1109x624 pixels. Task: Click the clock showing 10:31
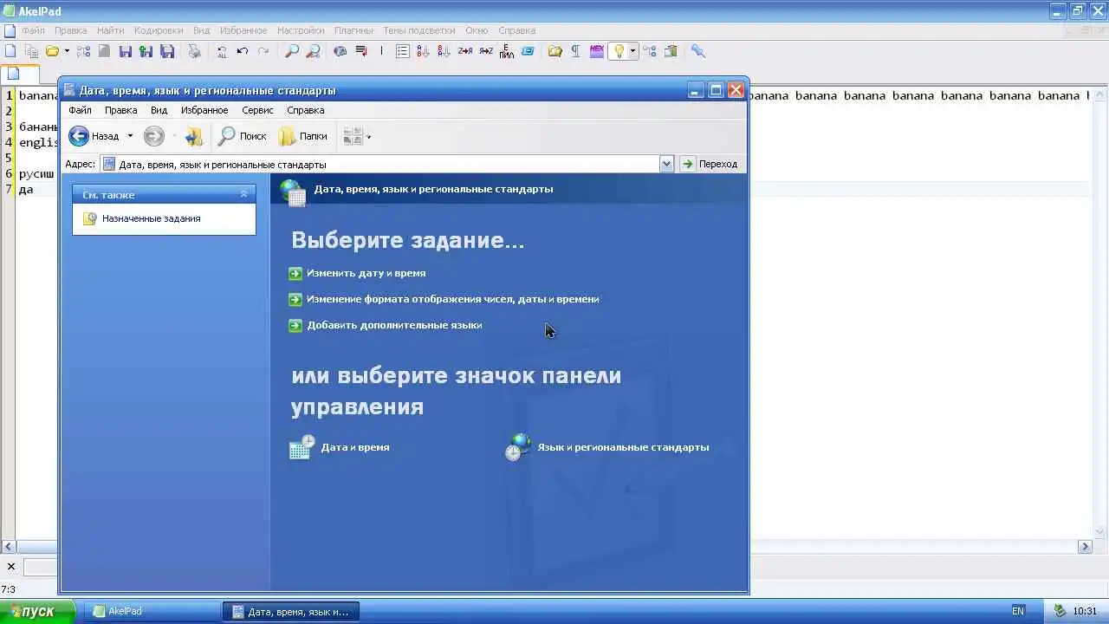(1086, 611)
